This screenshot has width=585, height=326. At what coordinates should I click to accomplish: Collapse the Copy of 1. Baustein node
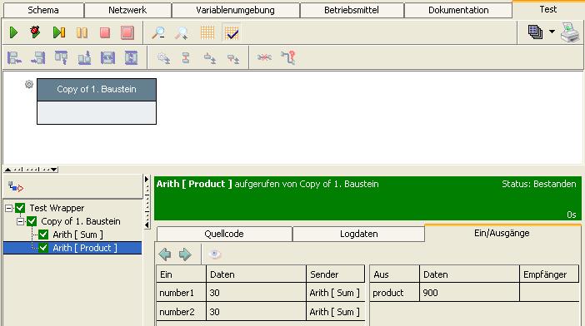(21, 222)
